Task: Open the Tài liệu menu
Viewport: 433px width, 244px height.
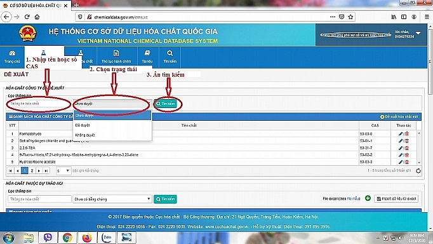Action: click(x=147, y=57)
